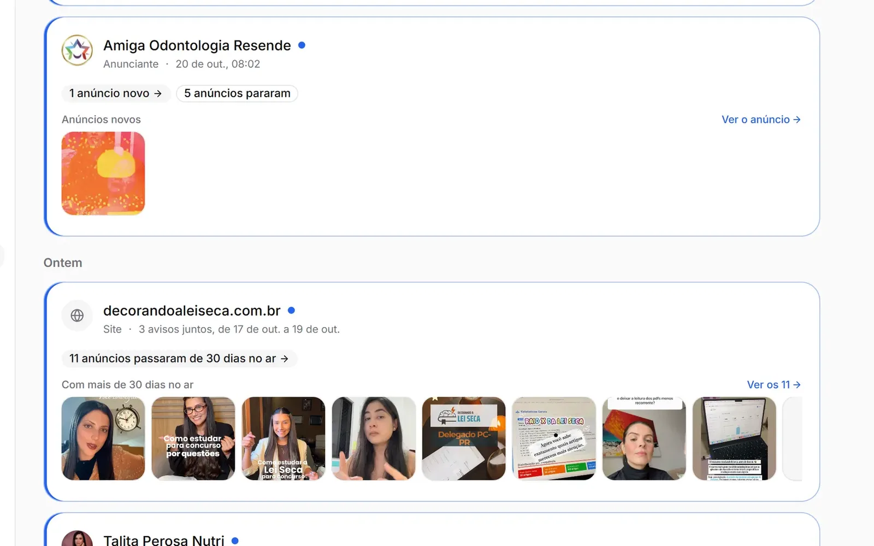Screen dimensions: 874x546
Task: Click the unread dot beside Talita Perosa Nutri
Action: coord(235,541)
